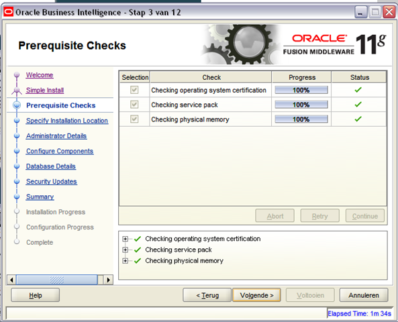Select the Prerequisite Checks step
398x322 pixels.
click(61, 105)
